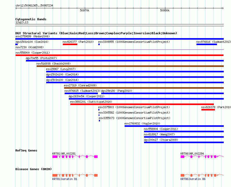Click the nsv826378 (Park2010) red bar

tap(208, 110)
